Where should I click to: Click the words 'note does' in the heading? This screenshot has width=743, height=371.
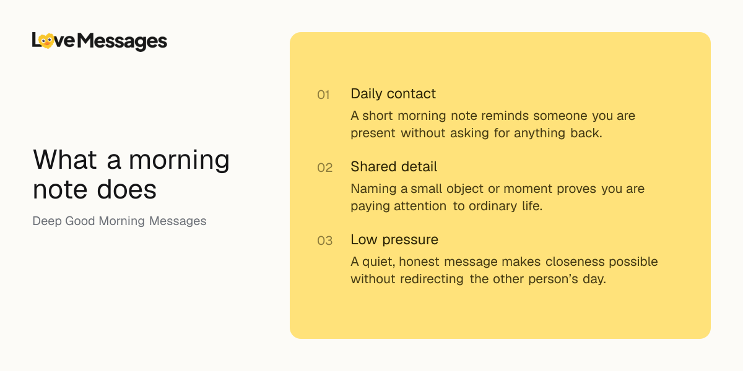(95, 189)
